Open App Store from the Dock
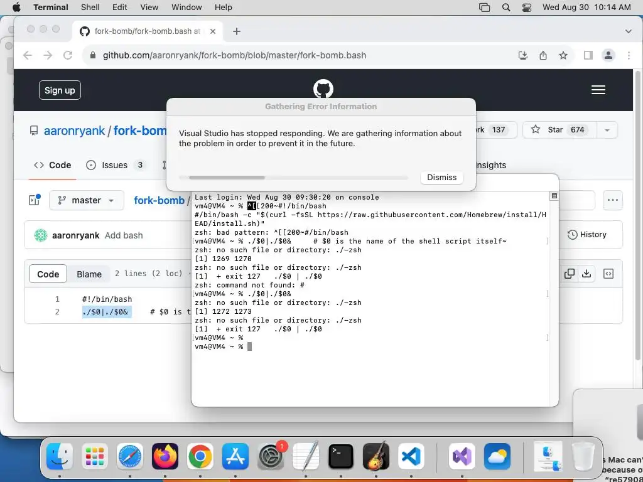The width and height of the screenshot is (643, 482). click(235, 456)
